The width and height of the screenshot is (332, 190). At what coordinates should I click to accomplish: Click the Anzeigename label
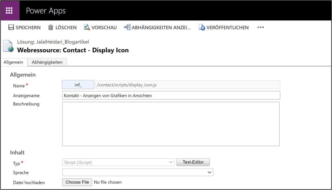26,96
